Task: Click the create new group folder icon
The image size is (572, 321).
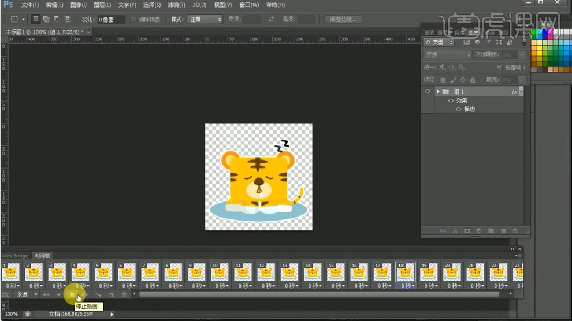Action: [x=491, y=231]
